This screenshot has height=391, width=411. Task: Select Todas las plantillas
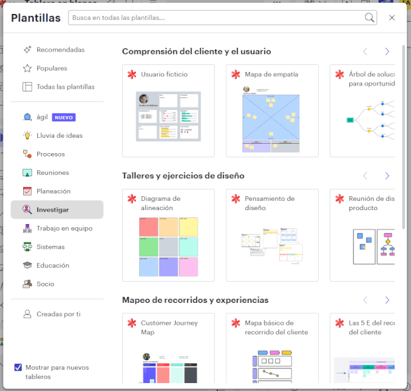pyautogui.click(x=57, y=87)
